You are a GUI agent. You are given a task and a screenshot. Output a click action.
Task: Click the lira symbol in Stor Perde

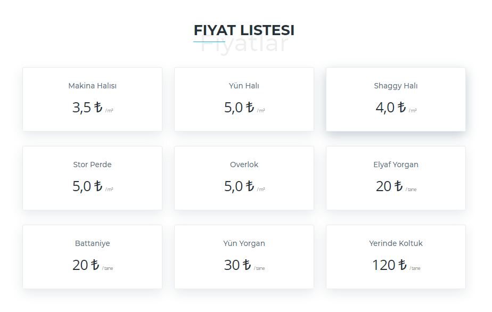coord(98,186)
